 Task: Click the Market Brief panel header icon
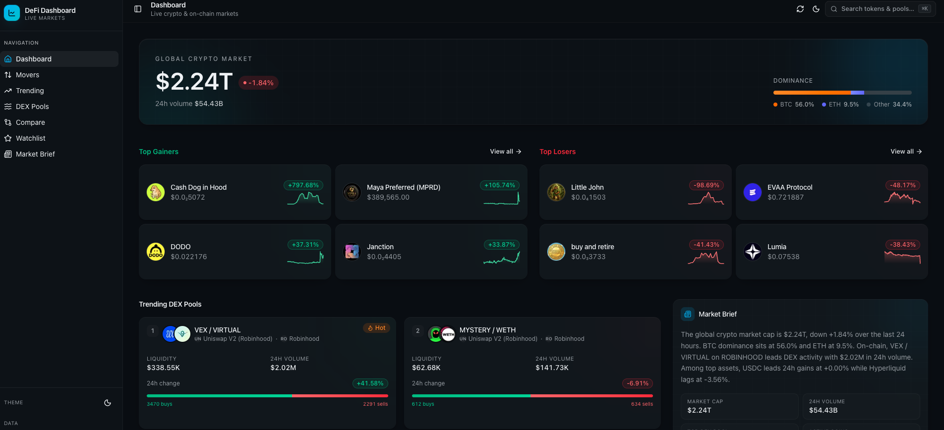point(688,314)
